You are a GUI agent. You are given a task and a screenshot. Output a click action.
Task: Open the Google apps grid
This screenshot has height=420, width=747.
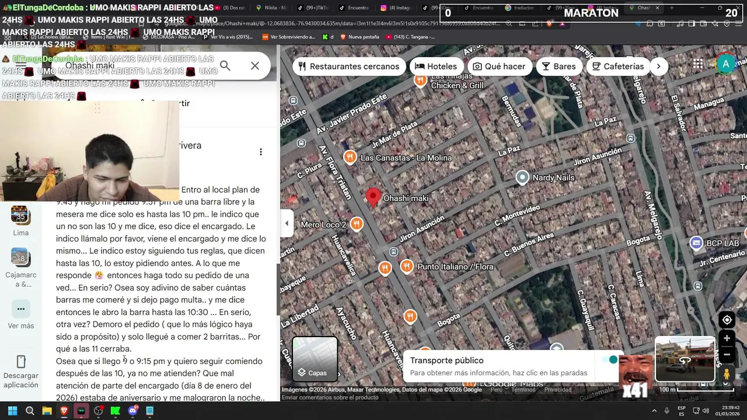pos(698,64)
